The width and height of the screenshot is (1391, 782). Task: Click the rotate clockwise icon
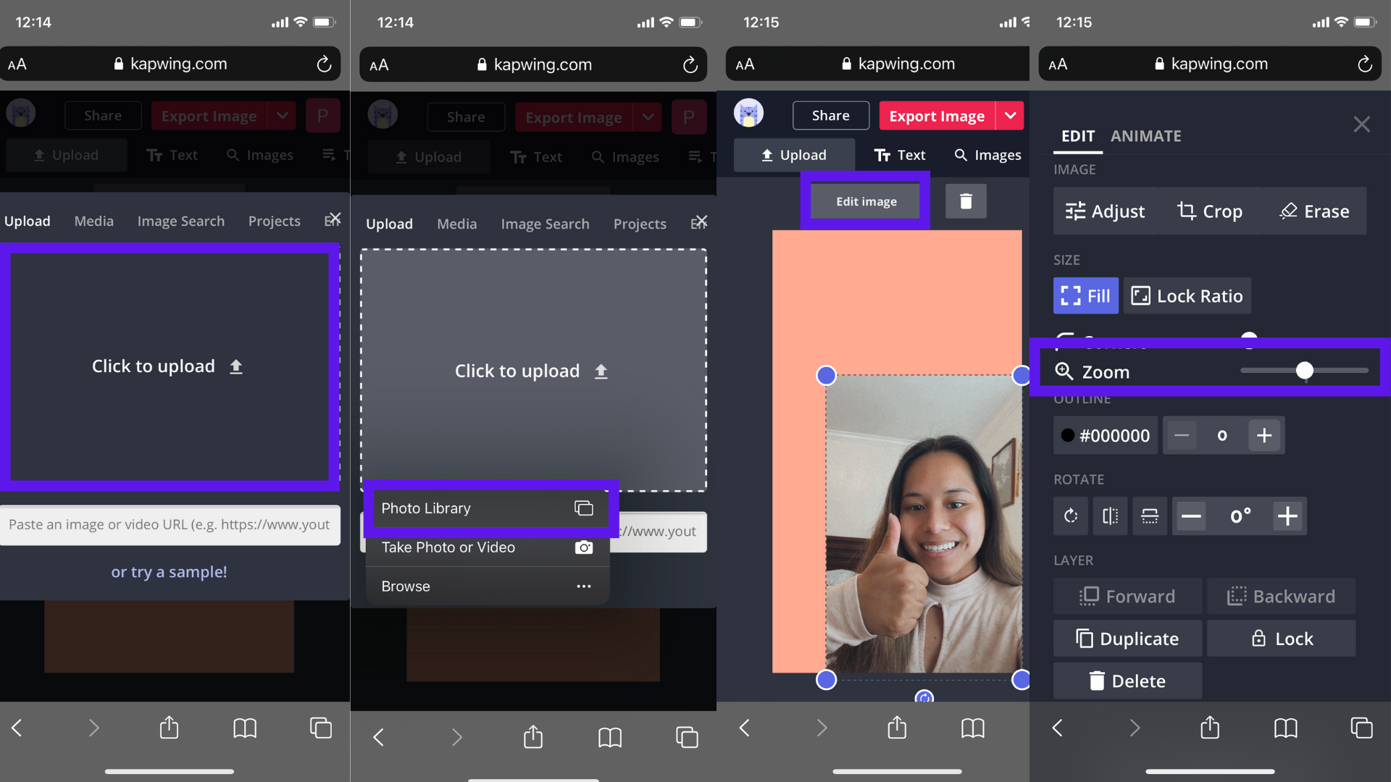pos(1071,516)
